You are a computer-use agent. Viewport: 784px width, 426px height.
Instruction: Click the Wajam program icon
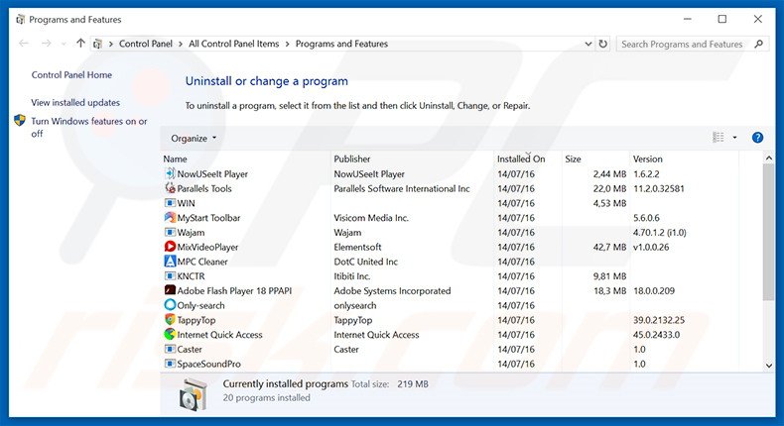[x=170, y=232]
